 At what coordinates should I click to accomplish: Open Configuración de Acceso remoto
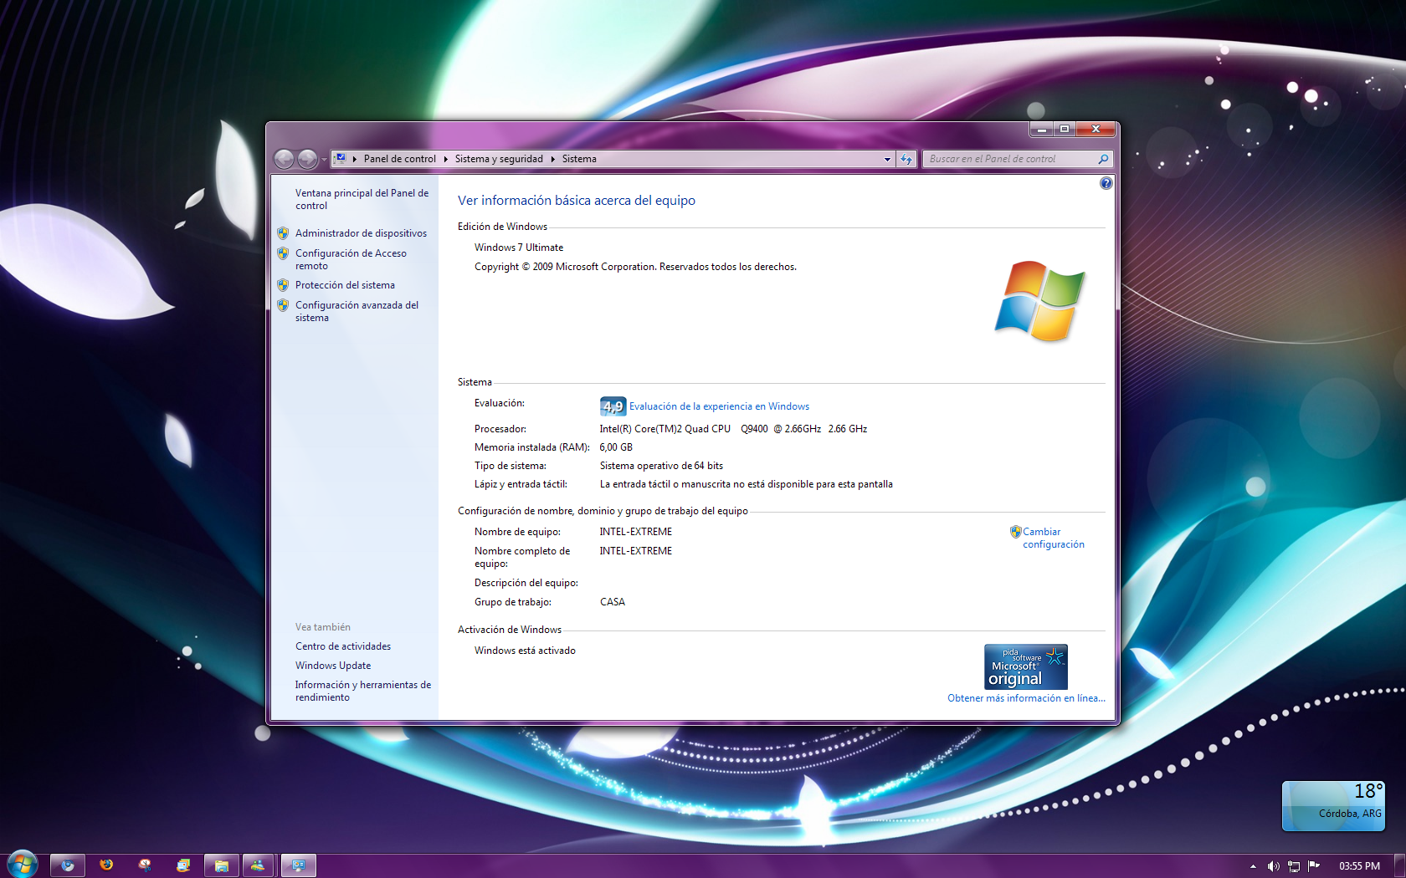coord(351,259)
